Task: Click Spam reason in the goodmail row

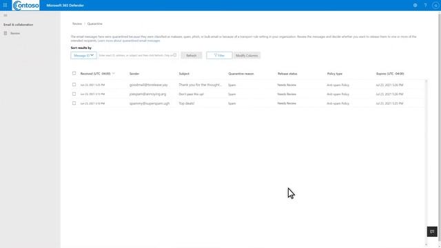Action: (232, 85)
